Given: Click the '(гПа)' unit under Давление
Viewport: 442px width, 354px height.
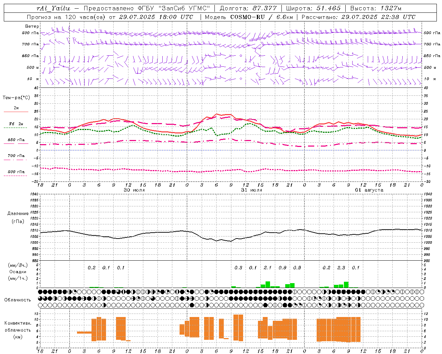Looking at the screenshot, I should pos(18,222).
